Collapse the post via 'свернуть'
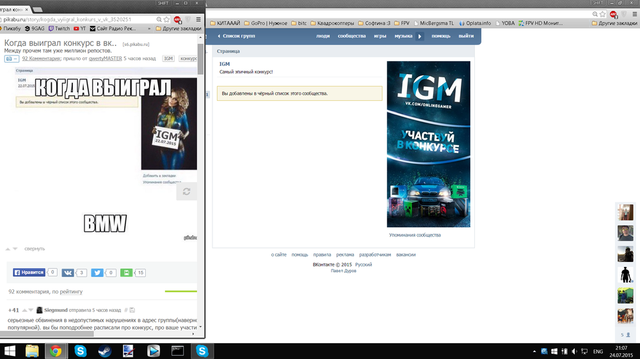The height and width of the screenshot is (359, 640). (35, 248)
